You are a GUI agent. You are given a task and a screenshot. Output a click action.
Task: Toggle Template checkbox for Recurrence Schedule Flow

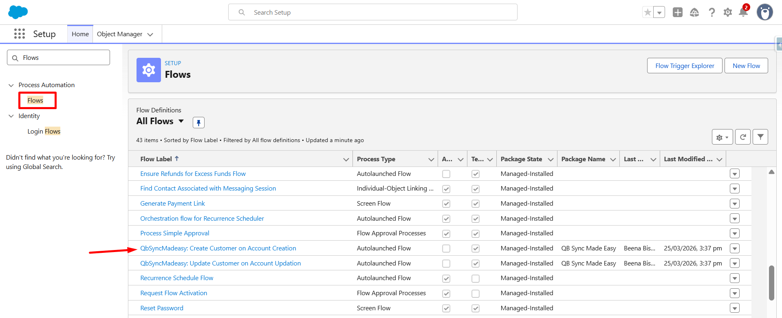[x=476, y=279]
